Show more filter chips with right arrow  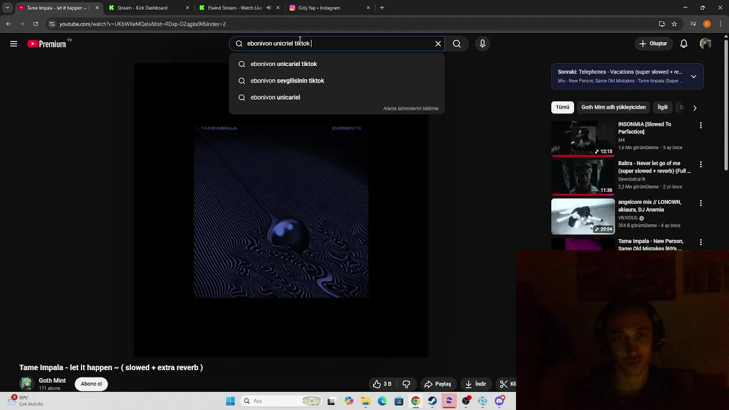point(695,108)
